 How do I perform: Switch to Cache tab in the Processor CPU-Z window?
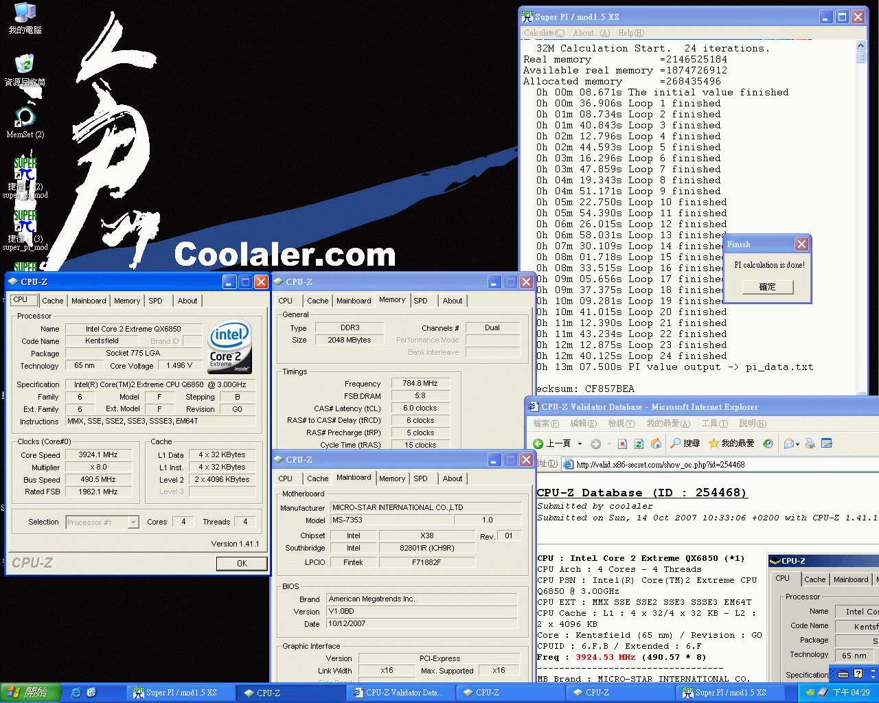[52, 301]
